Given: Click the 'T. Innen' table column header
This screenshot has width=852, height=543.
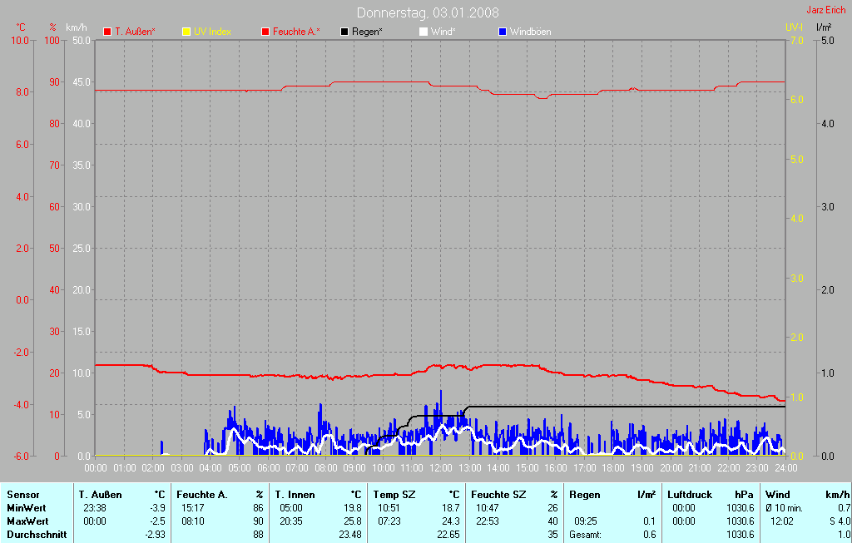Looking at the screenshot, I should 296,495.
